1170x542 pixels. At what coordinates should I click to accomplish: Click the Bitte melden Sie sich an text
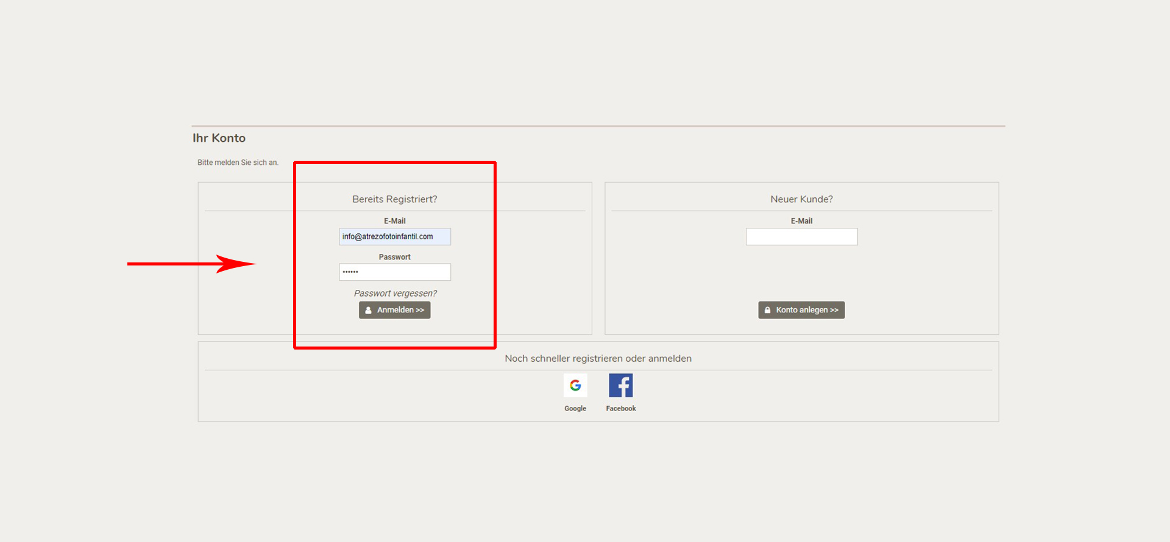point(238,163)
